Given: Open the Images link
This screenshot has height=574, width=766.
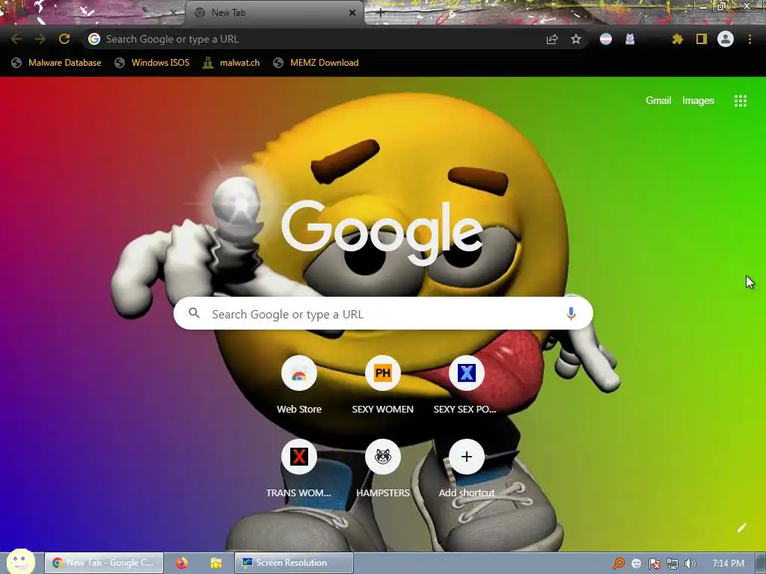Looking at the screenshot, I should coord(698,101).
